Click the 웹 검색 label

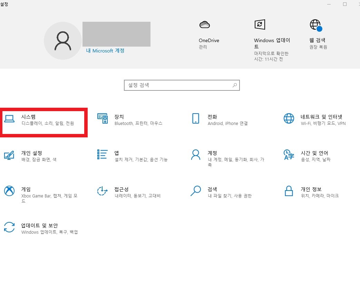(317, 40)
